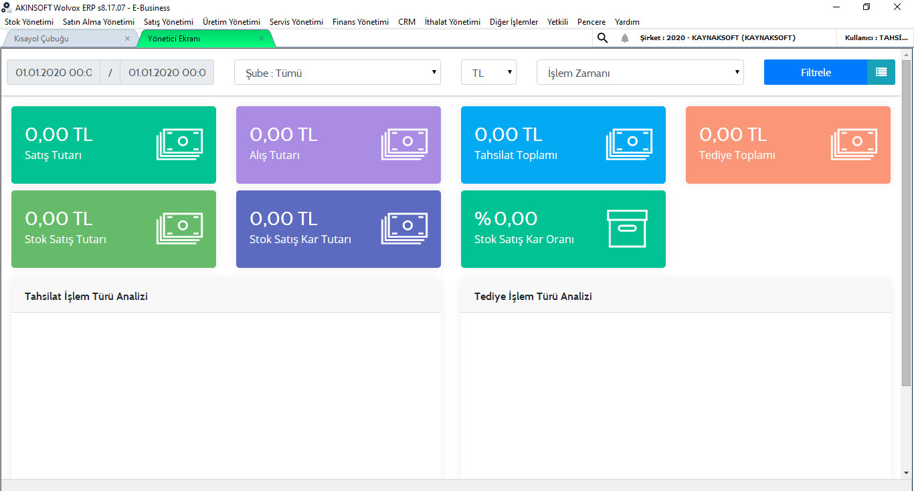
Task: Open the notifications bell icon
Action: click(x=625, y=38)
